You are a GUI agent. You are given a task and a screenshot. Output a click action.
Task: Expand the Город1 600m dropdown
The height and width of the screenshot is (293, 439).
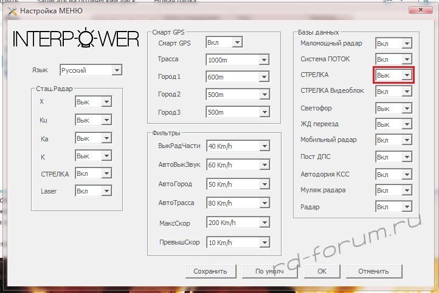tap(238, 78)
